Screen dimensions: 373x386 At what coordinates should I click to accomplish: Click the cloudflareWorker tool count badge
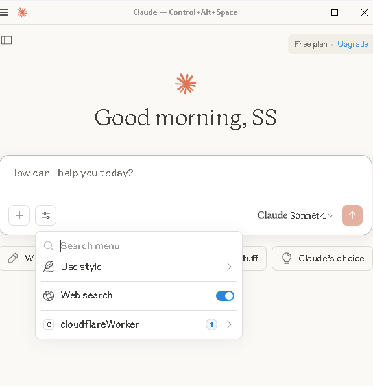[211, 324]
